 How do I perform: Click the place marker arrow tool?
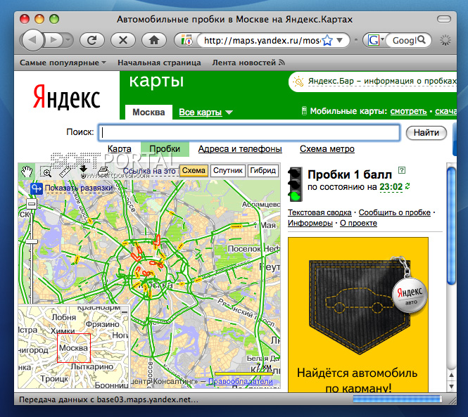[x=83, y=170]
